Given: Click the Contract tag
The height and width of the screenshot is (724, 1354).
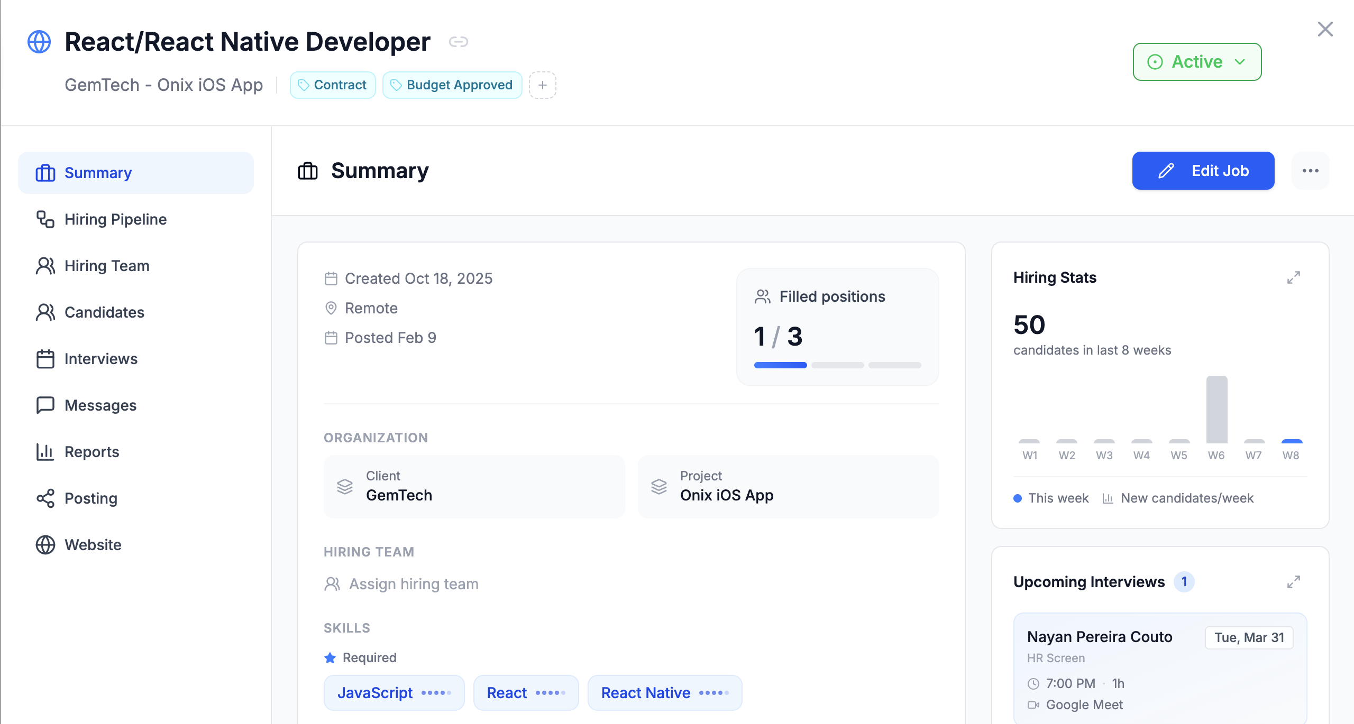Looking at the screenshot, I should point(333,85).
